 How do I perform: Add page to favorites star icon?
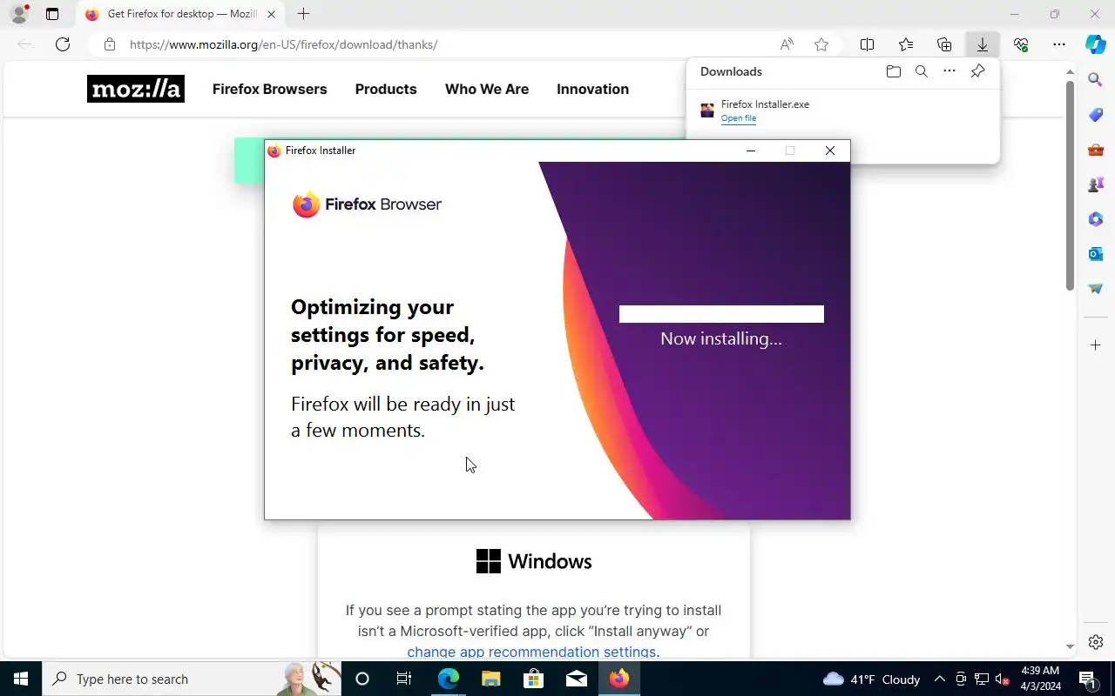click(821, 44)
